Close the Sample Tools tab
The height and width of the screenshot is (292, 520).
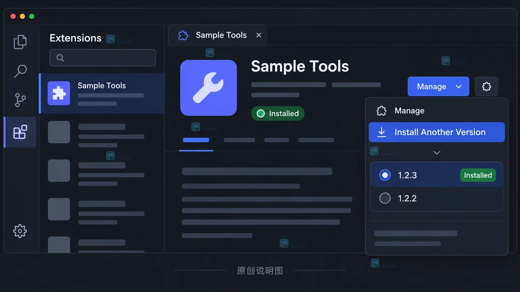click(x=258, y=35)
